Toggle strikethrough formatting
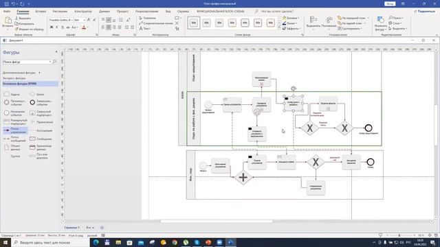This screenshot has height=247, width=440. [x=67, y=27]
